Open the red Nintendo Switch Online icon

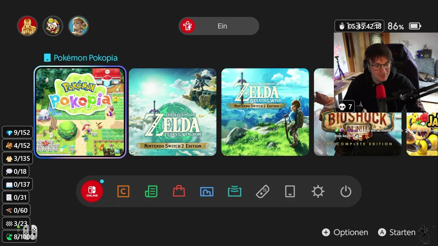92,191
